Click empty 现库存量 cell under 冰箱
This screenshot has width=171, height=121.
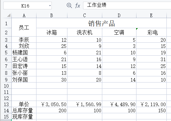pos(52,116)
